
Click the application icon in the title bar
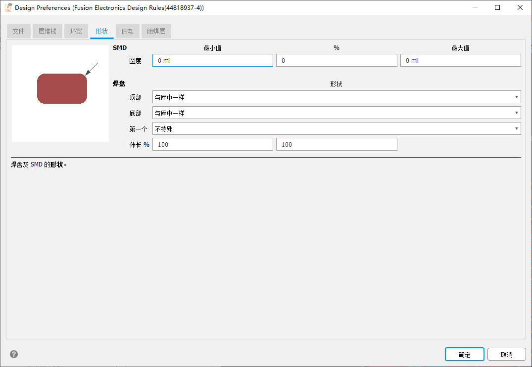7,7
